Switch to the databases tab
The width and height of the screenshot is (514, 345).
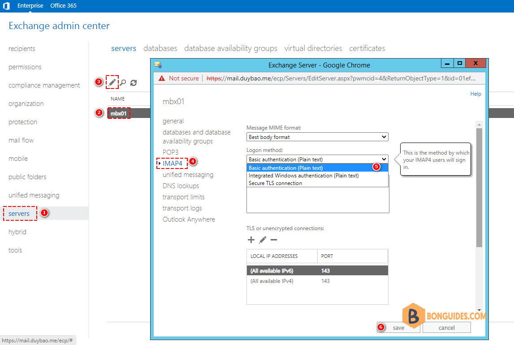pos(160,48)
